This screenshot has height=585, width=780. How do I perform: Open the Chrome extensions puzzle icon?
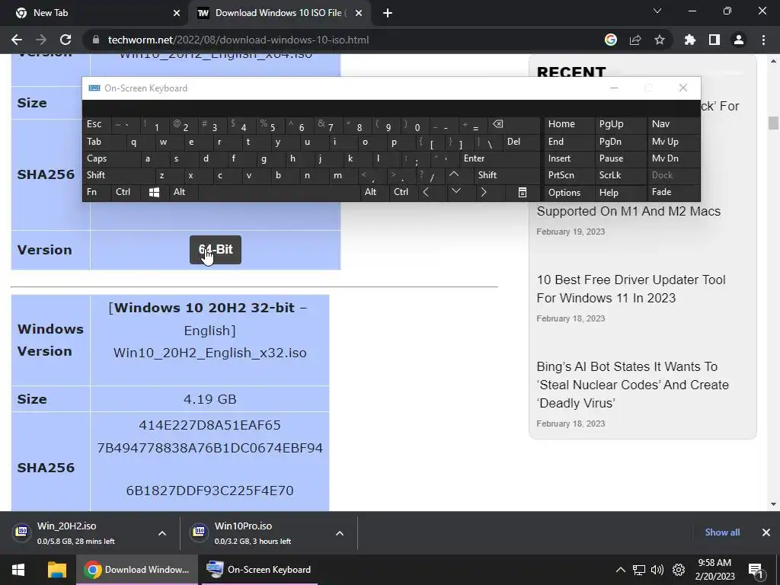coord(690,40)
